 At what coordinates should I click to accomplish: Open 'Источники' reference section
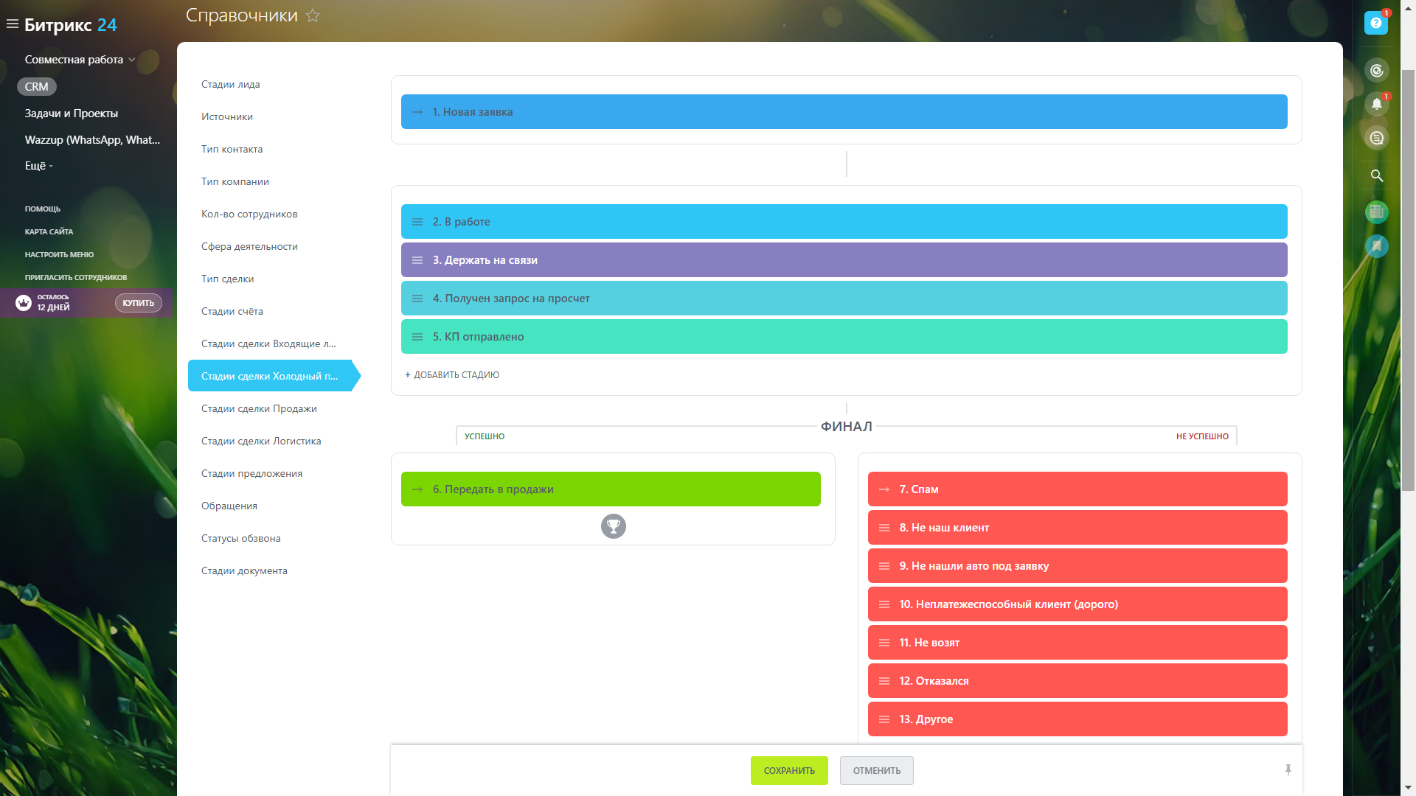(227, 116)
